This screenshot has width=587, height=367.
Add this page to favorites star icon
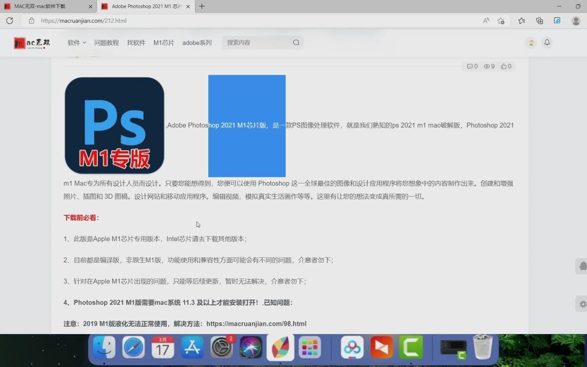[501, 21]
